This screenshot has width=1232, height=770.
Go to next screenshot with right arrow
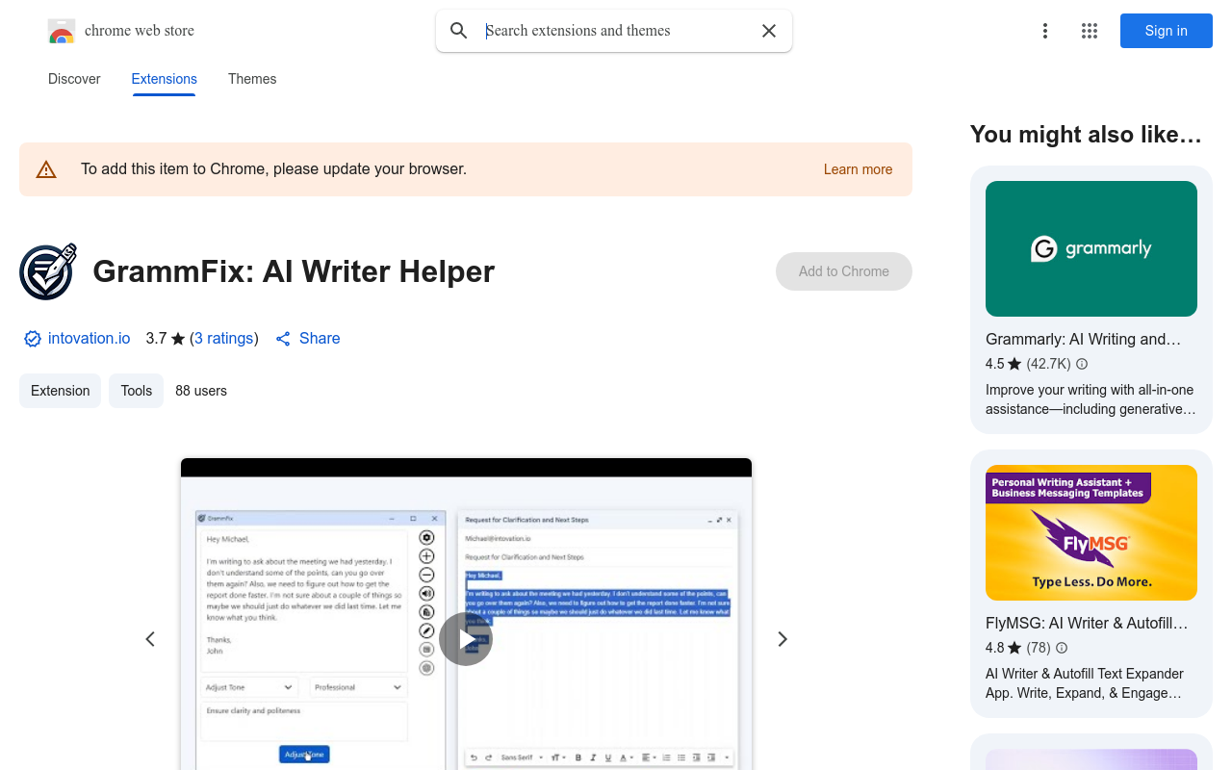tap(783, 639)
